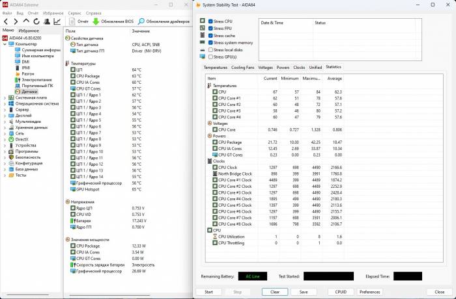Click the CPUID button

pos(341,292)
